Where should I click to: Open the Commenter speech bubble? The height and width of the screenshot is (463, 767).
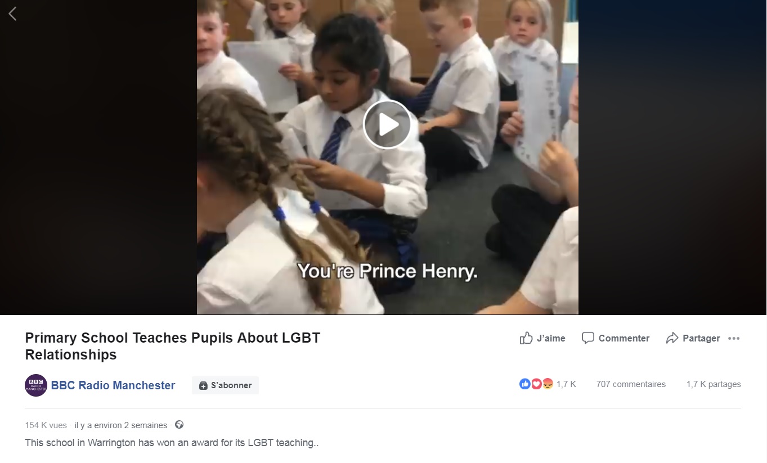click(x=588, y=338)
